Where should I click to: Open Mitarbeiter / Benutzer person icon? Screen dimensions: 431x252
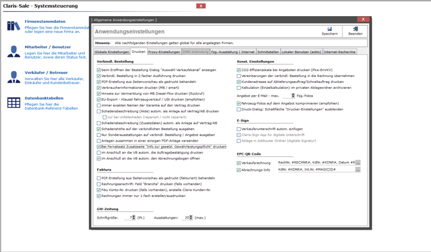coord(13,51)
